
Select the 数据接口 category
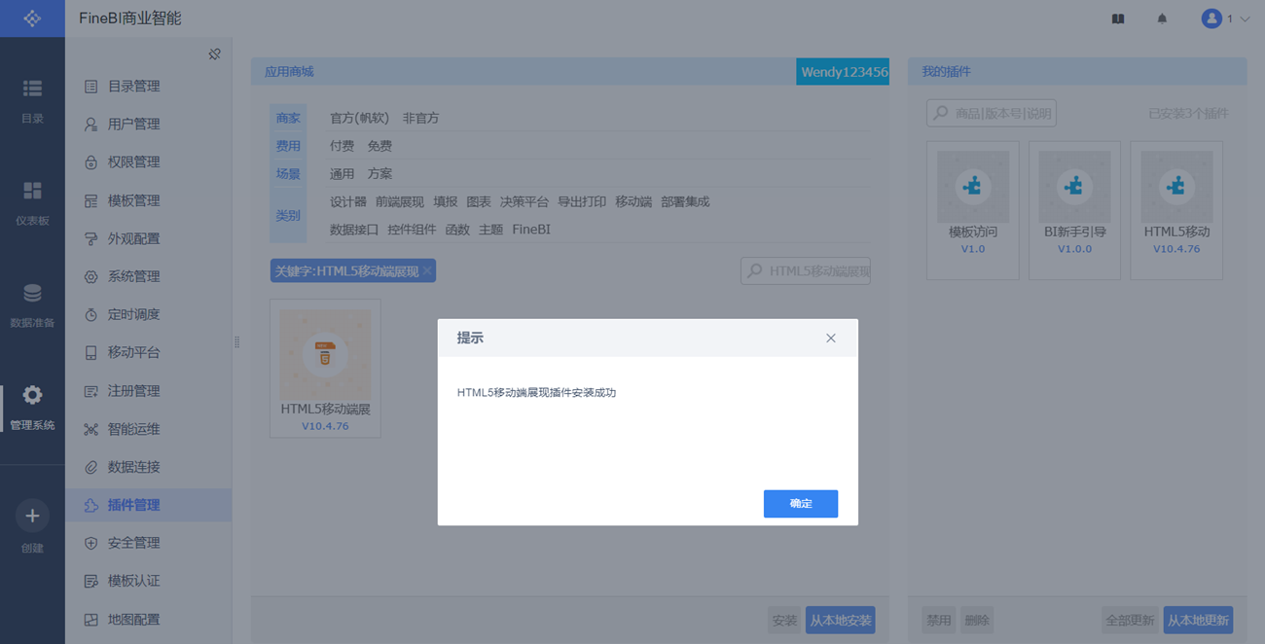pyautogui.click(x=354, y=230)
